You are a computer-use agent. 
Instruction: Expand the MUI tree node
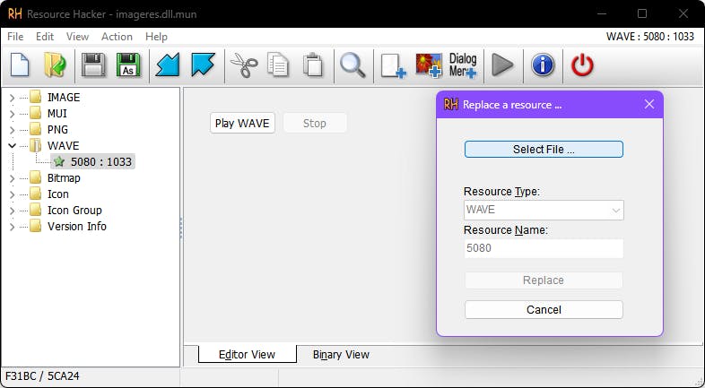click(13, 114)
